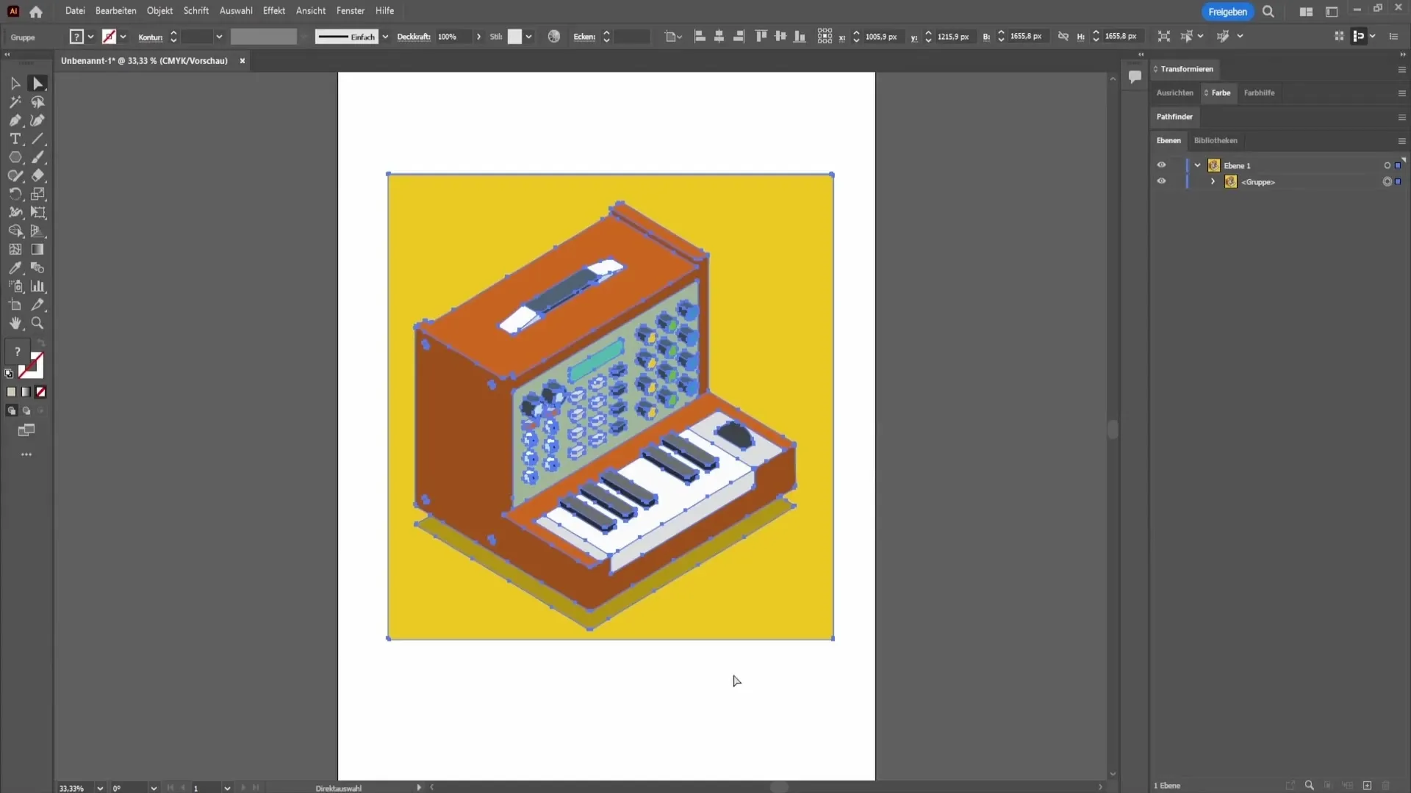Click the Stil style swatch

point(514,37)
